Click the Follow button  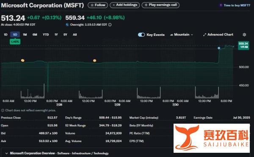coord(98,5)
